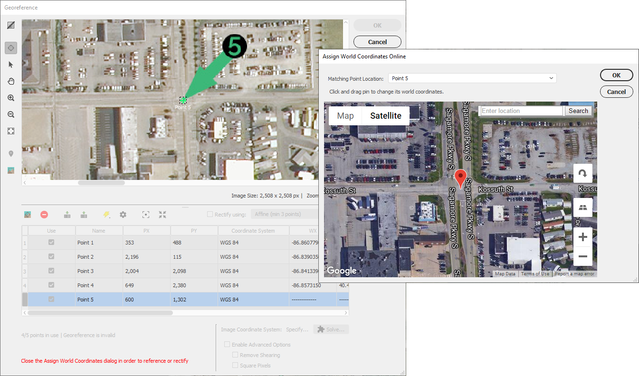Check the Remove Shearing option

point(235,355)
